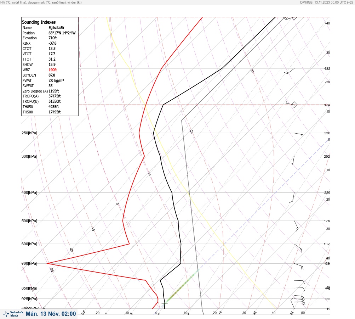Click the red WBZ value '190ft'
Screen dimensions: 355x319
pos(52,70)
